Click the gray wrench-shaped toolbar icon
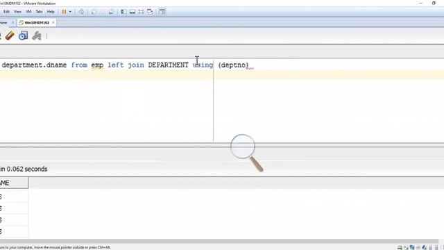This screenshot has height=250, width=444. 37,35
